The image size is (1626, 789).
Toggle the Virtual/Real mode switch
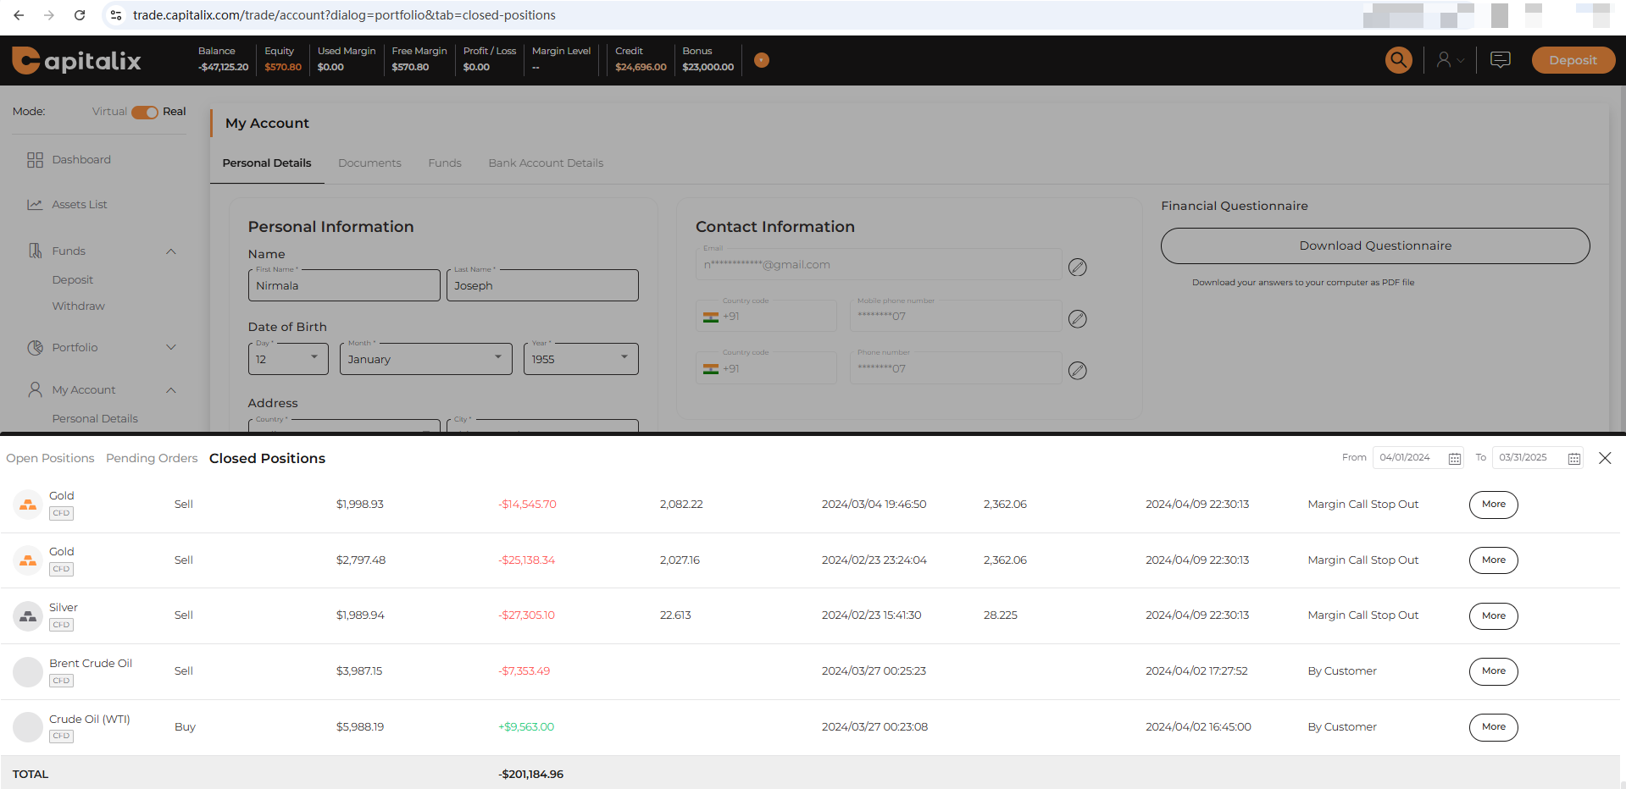145,113
